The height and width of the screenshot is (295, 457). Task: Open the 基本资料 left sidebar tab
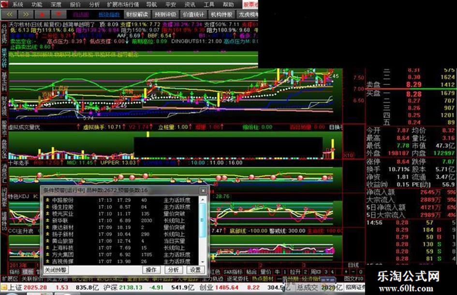click(x=4, y=81)
